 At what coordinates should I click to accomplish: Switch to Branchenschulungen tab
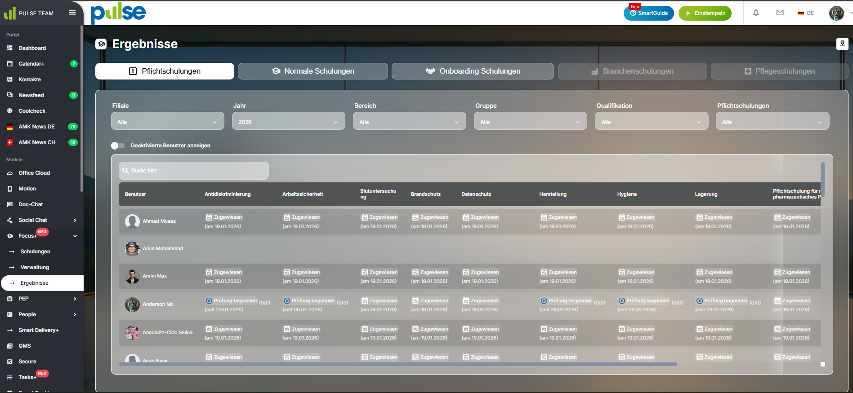pyautogui.click(x=632, y=71)
